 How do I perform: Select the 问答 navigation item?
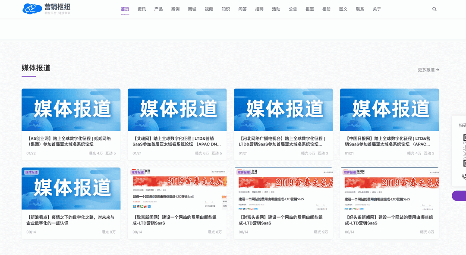click(x=242, y=9)
